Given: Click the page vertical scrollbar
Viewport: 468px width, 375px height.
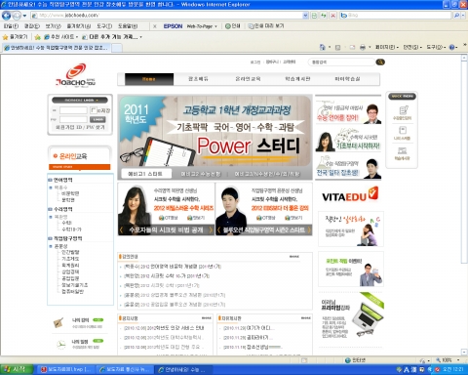Looking at the screenshot, I should click(464, 205).
